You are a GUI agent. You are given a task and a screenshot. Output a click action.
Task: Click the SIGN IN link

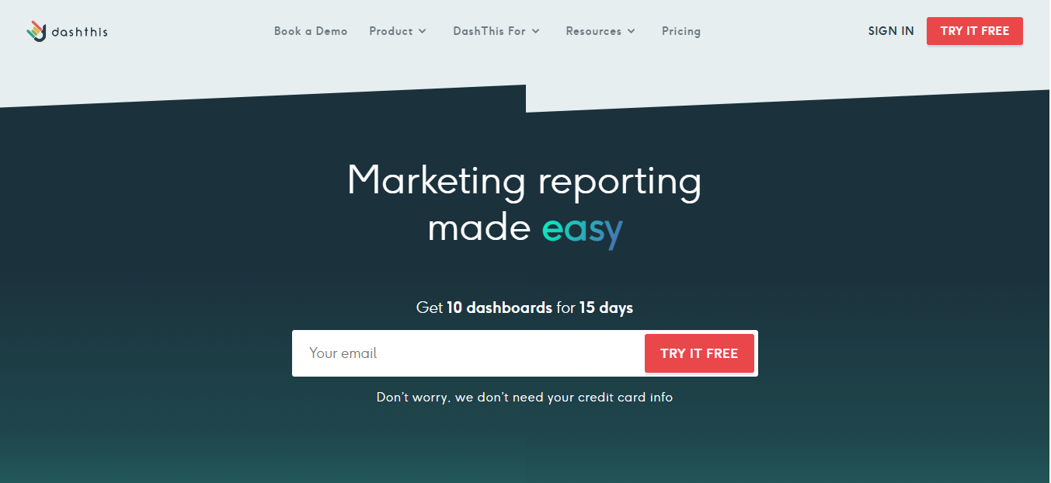tap(891, 31)
